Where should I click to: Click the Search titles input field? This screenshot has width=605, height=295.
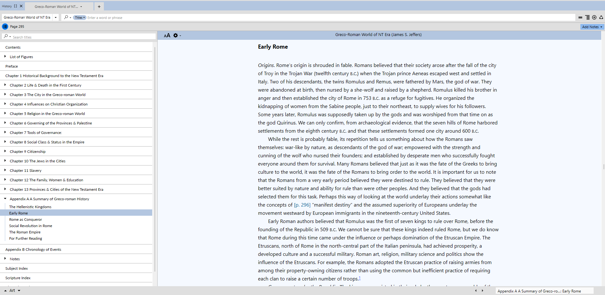84,37
